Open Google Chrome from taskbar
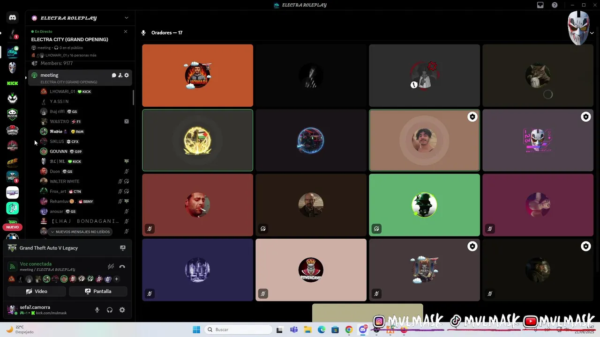Viewport: 600px width, 337px height. click(349, 330)
